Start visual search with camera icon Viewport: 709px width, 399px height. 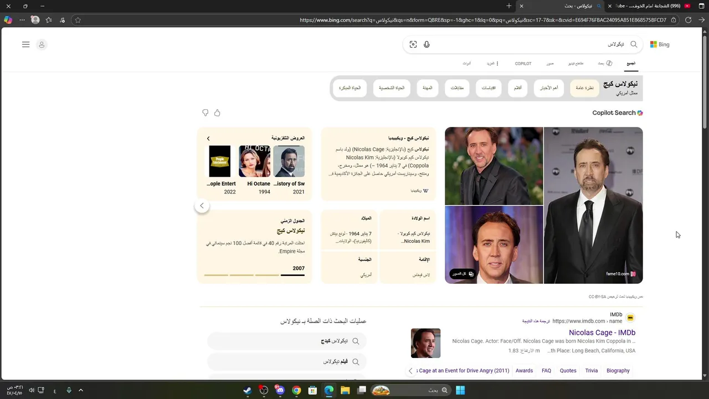click(x=413, y=44)
